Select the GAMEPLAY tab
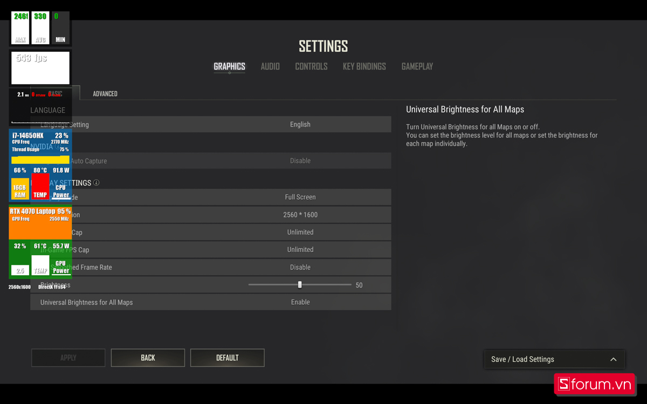 coord(417,66)
